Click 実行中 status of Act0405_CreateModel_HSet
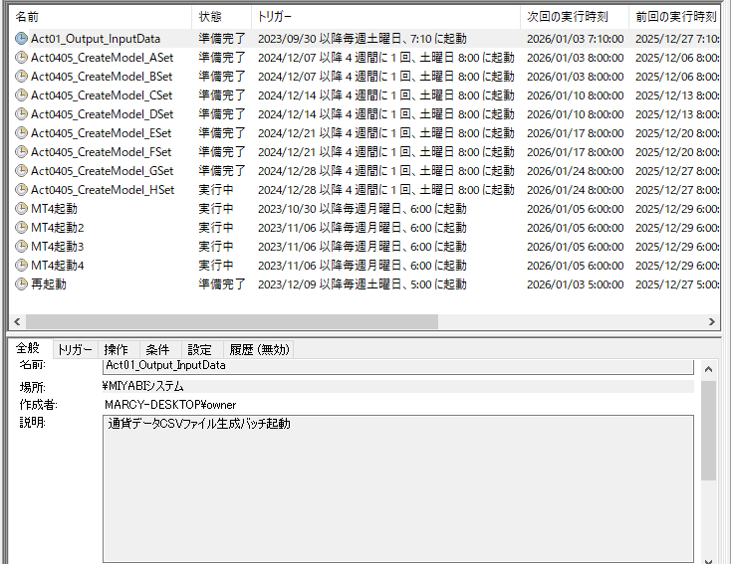 pos(216,190)
